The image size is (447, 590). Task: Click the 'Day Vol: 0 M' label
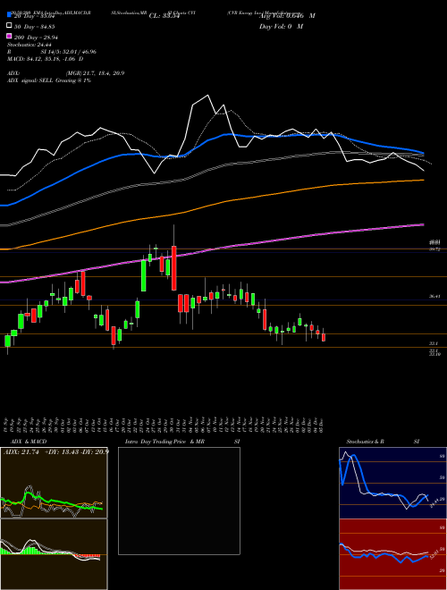click(x=281, y=26)
